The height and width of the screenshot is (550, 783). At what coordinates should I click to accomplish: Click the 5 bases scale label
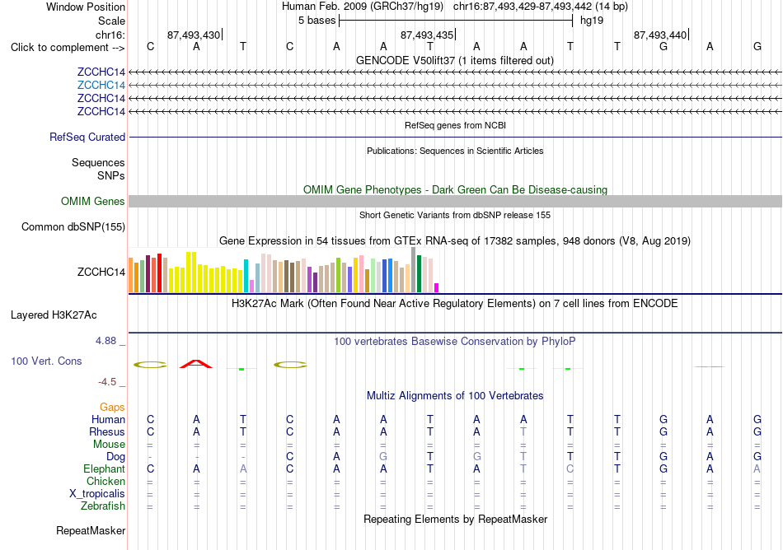[317, 21]
